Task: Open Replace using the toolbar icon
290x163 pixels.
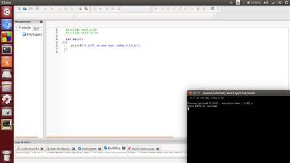Action: tap(86, 9)
